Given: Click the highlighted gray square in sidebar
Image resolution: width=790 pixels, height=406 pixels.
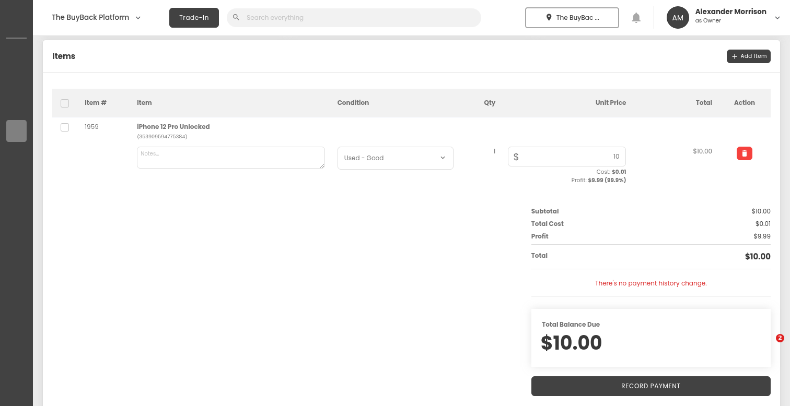Looking at the screenshot, I should (x=16, y=131).
